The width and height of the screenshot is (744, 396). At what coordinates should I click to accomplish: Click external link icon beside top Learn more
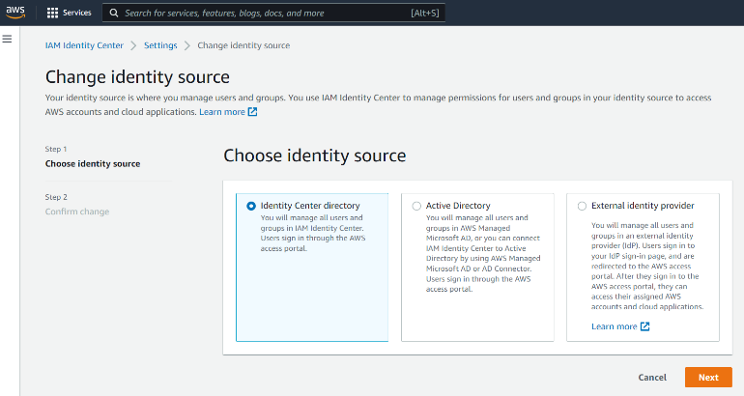(x=252, y=112)
